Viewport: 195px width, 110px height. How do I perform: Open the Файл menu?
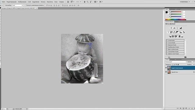tap(3, 2)
